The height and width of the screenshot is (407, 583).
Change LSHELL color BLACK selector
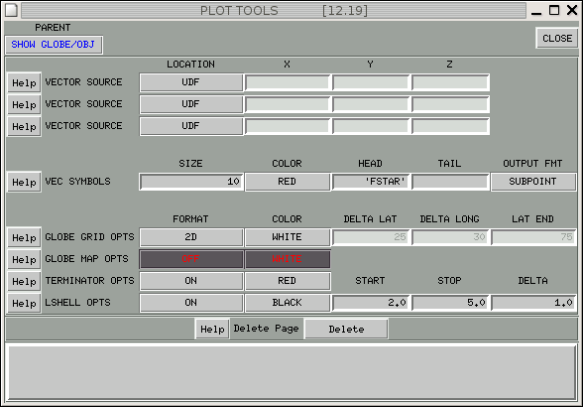(x=288, y=303)
